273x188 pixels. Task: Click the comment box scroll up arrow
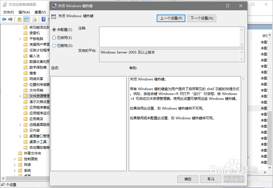coord(242,30)
